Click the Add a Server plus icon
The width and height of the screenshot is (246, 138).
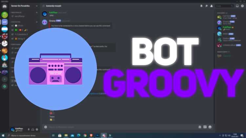pos(5,79)
